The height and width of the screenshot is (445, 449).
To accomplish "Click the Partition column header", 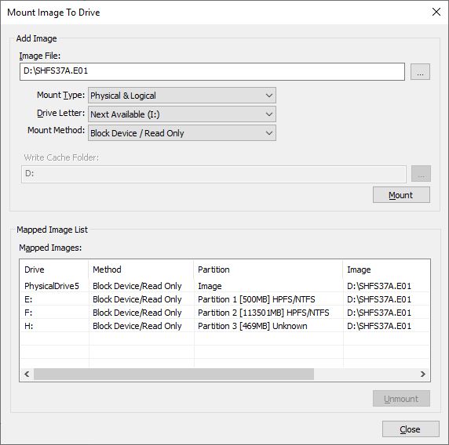I will [268, 270].
